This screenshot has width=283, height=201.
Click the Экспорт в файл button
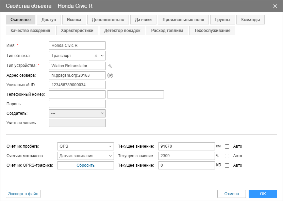coord(23,194)
